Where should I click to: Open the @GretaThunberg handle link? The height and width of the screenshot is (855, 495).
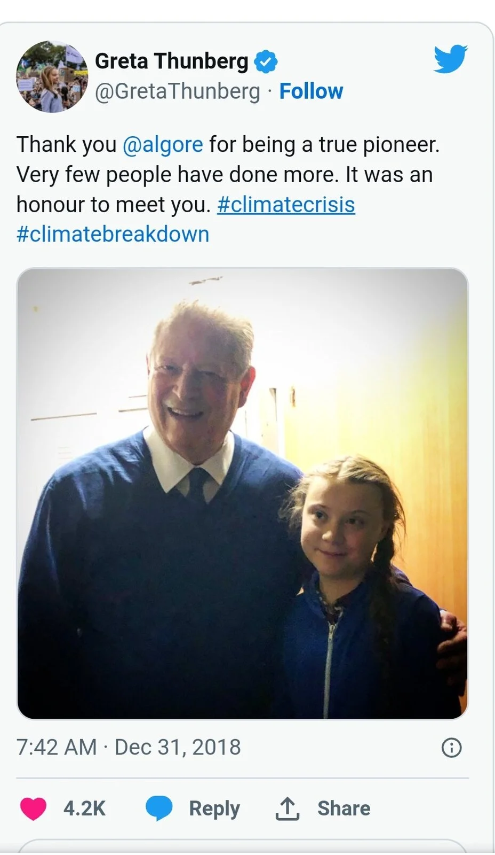[177, 91]
